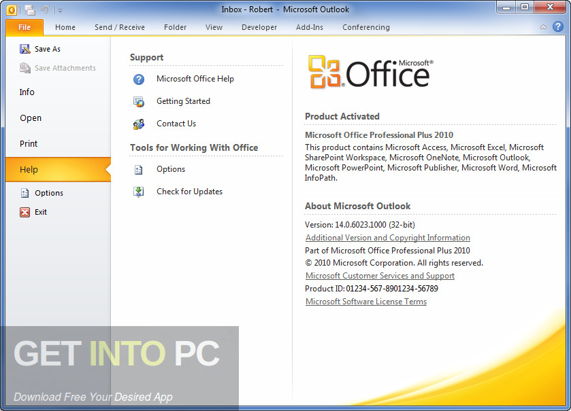
Task: Open the Conferencing tab
Action: [x=365, y=27]
